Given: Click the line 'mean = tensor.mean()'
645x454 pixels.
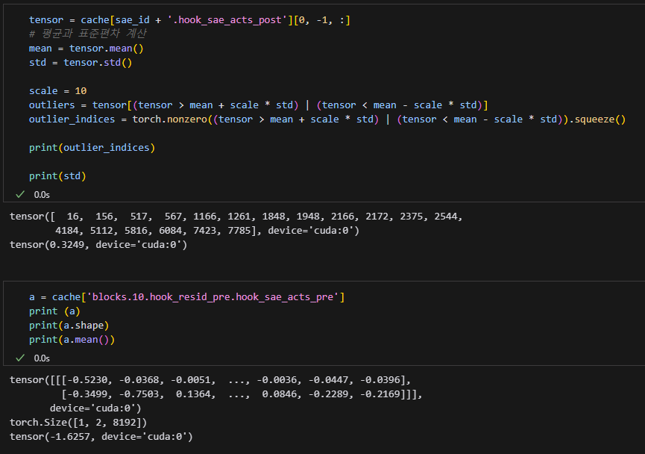Looking at the screenshot, I should (x=86, y=49).
